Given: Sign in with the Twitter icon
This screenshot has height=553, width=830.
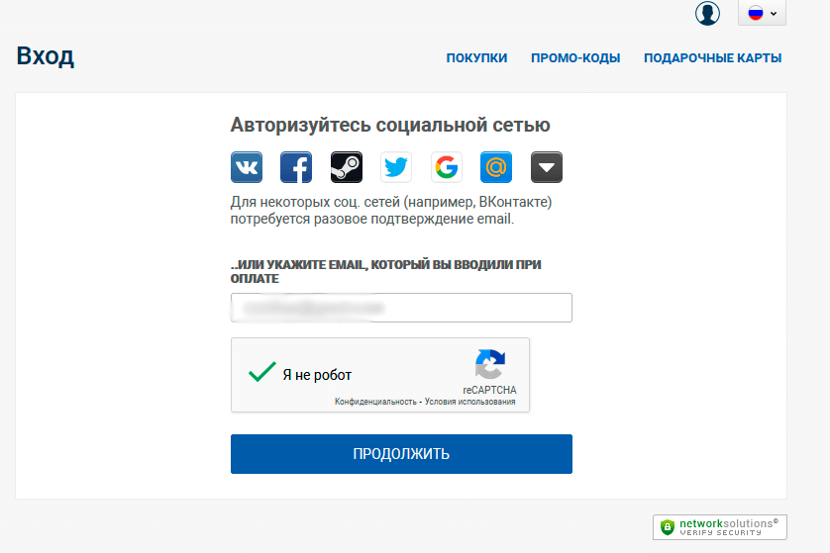Looking at the screenshot, I should pyautogui.click(x=396, y=167).
